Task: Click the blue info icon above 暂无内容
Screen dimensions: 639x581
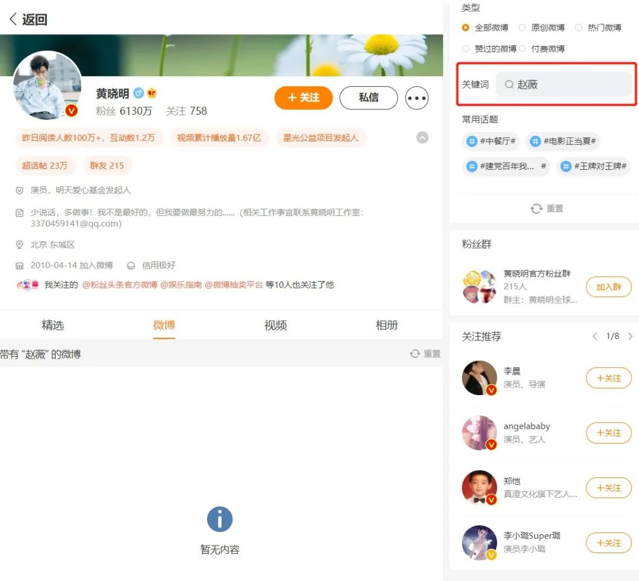Action: 220,519
